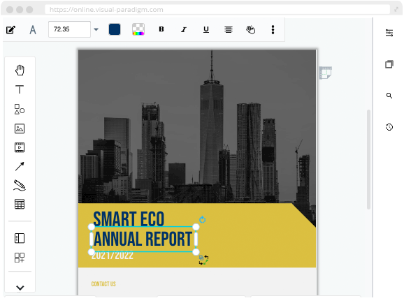This screenshot has width=404, height=303.
Task: Click the vertical scrollbar of the canvas
Action: pos(368,159)
